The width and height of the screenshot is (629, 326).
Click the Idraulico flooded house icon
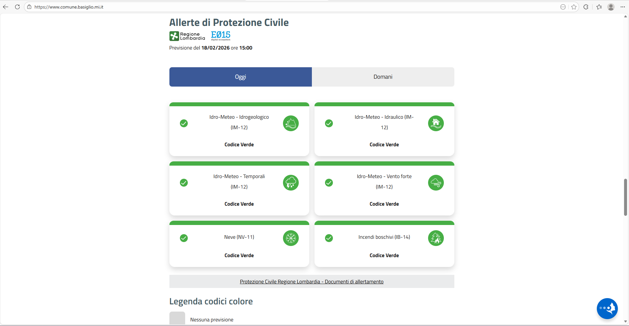[436, 123]
